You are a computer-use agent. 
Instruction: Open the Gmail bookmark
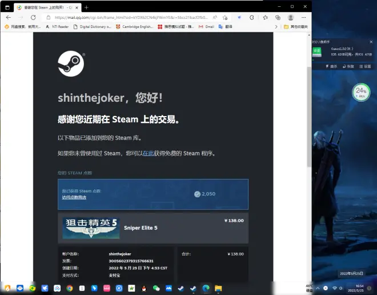(x=206, y=27)
